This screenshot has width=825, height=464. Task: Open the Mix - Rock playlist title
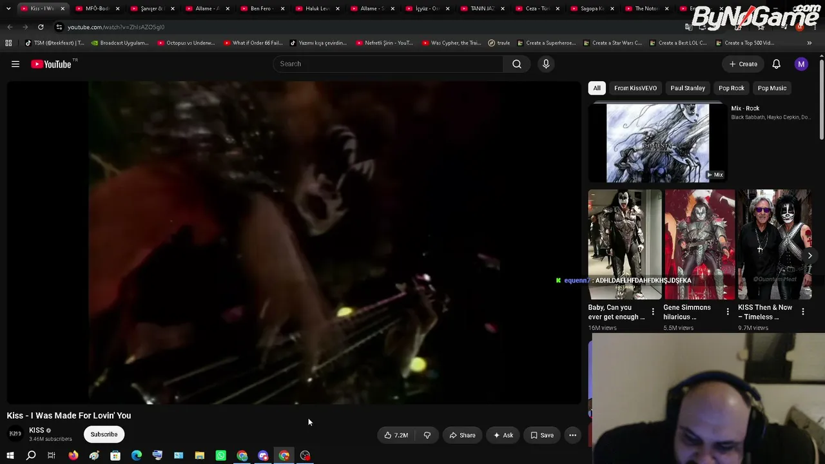[745, 108]
